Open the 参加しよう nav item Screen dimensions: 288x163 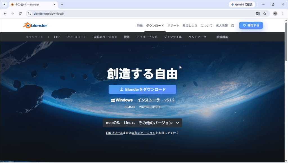tap(190, 26)
